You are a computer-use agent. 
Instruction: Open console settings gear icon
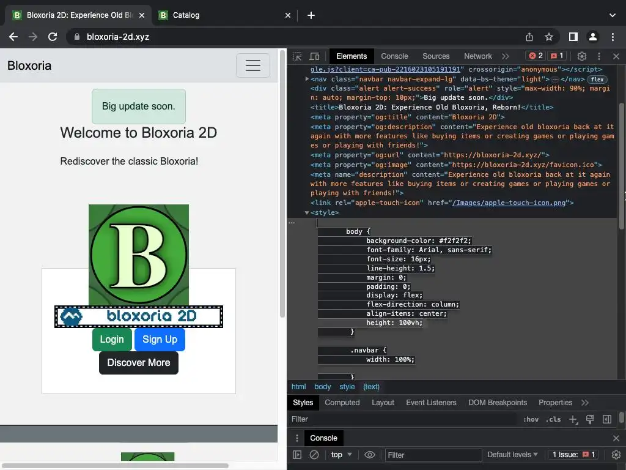[x=616, y=455]
